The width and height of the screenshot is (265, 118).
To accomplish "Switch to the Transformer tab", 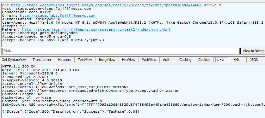I will tap(42, 60).
